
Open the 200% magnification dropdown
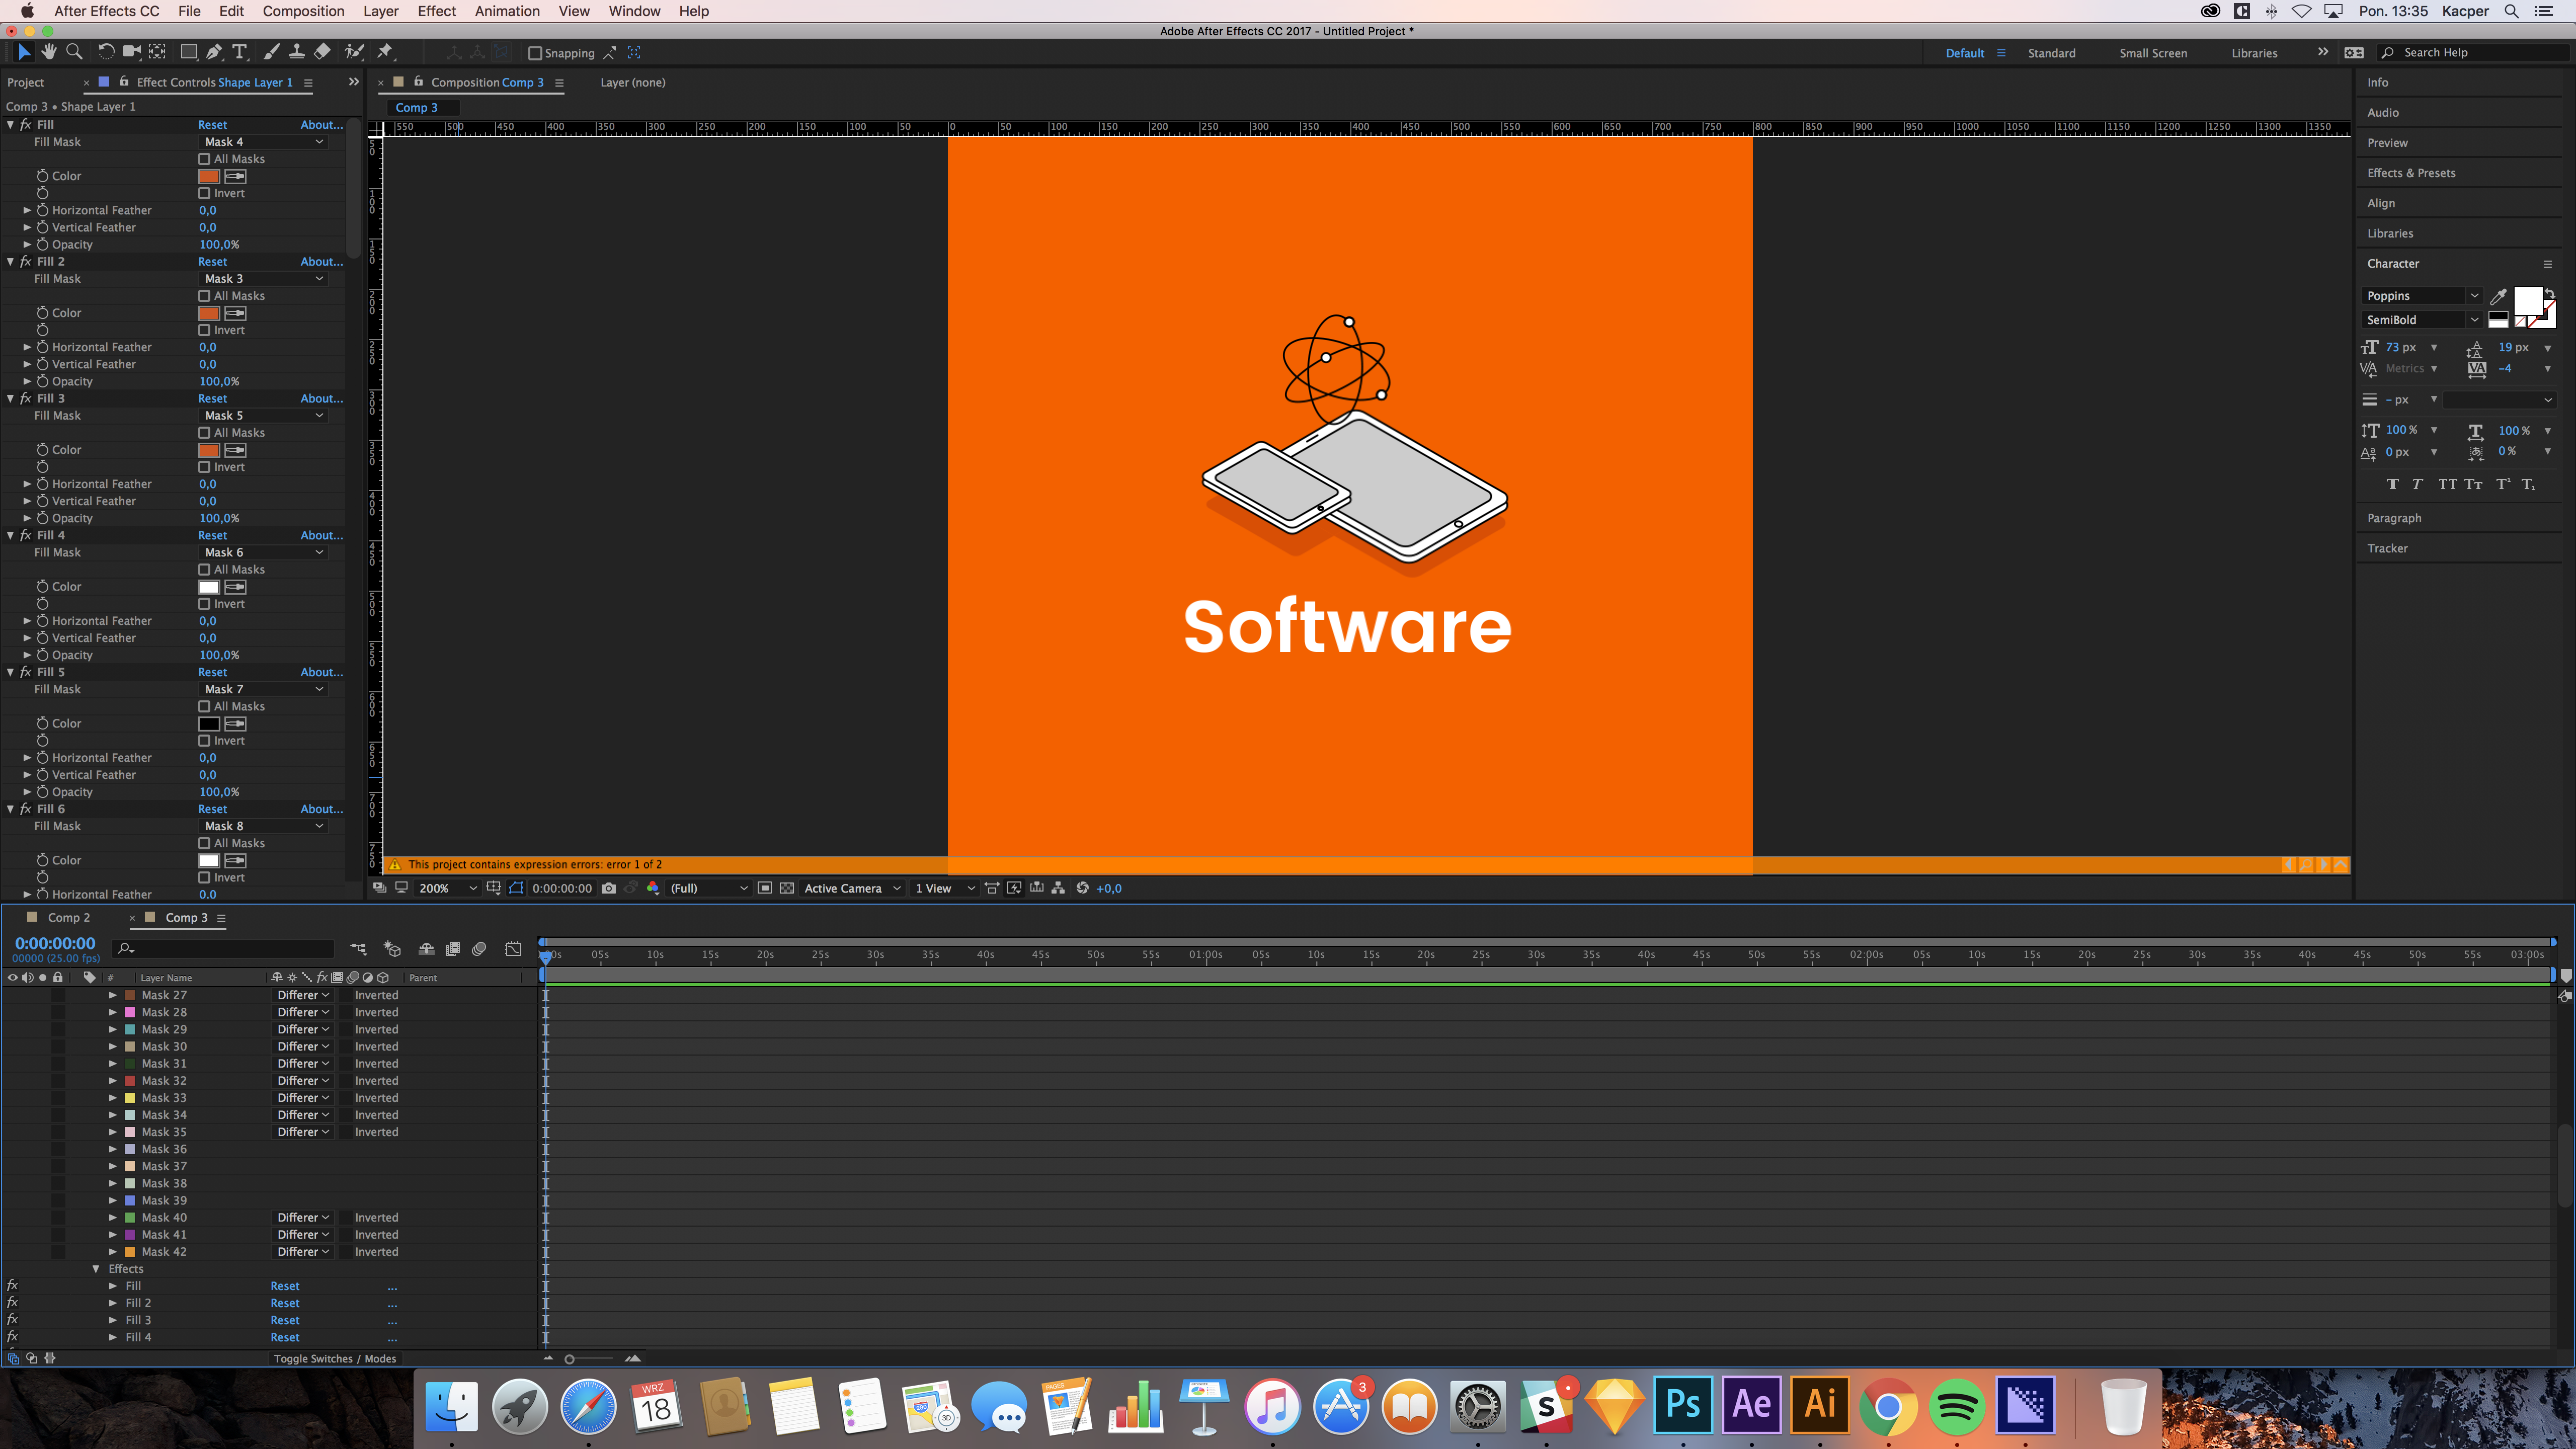(x=447, y=888)
